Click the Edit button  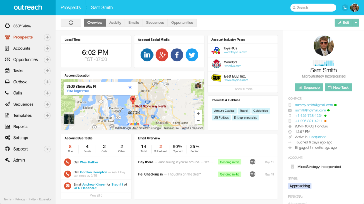pyautogui.click(x=344, y=22)
